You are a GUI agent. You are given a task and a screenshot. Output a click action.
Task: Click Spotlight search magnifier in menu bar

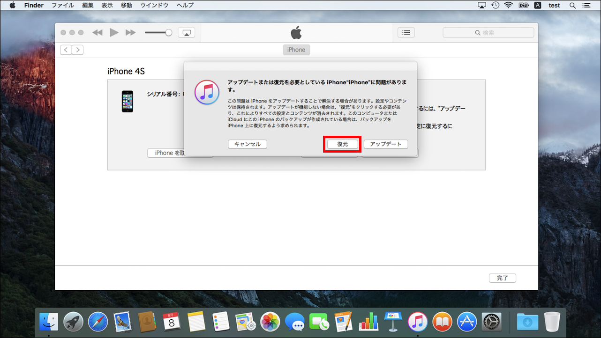pos(572,6)
